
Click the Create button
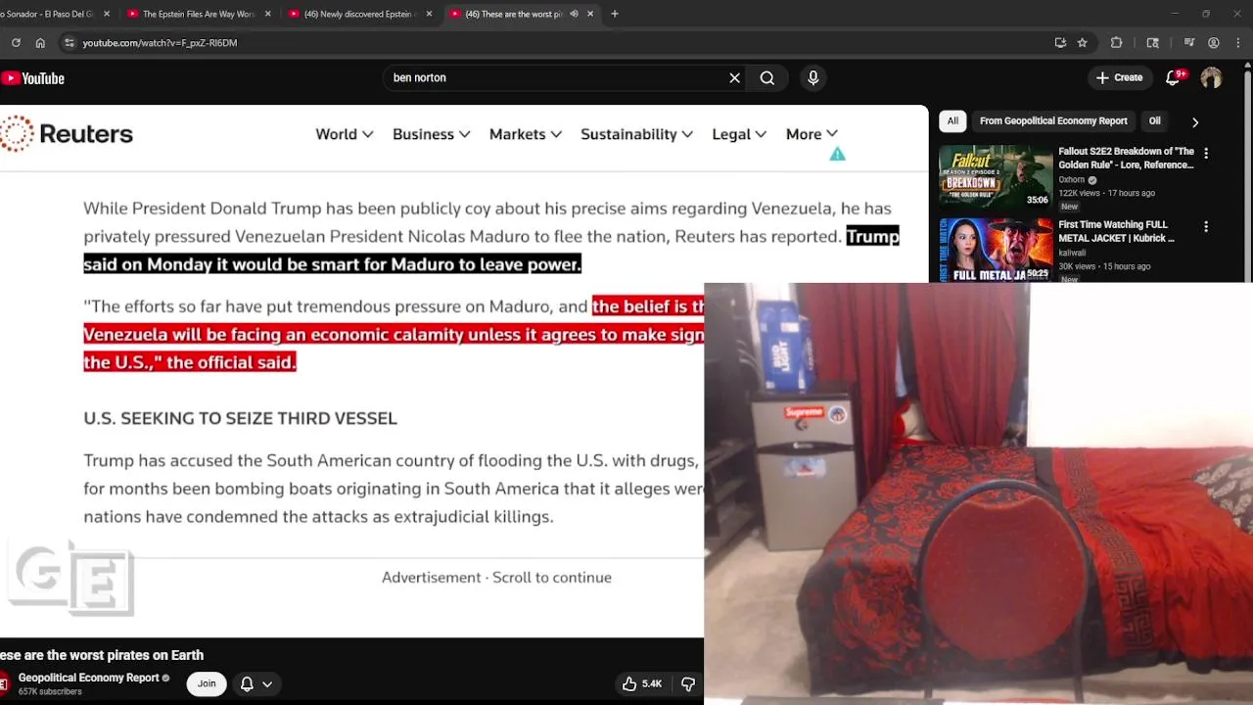click(1119, 78)
